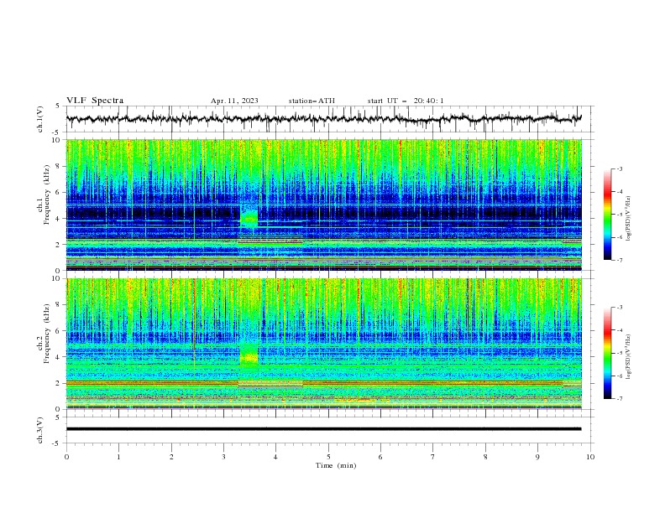665x513 pixels.
Task: Click time axis tick label '0'
Action: click(x=66, y=457)
